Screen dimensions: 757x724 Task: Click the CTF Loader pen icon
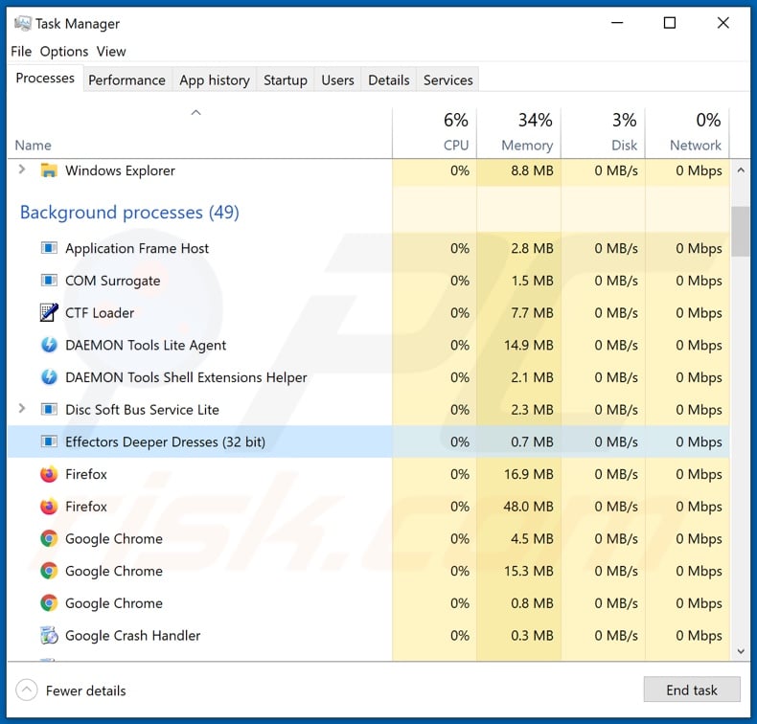[x=49, y=312]
